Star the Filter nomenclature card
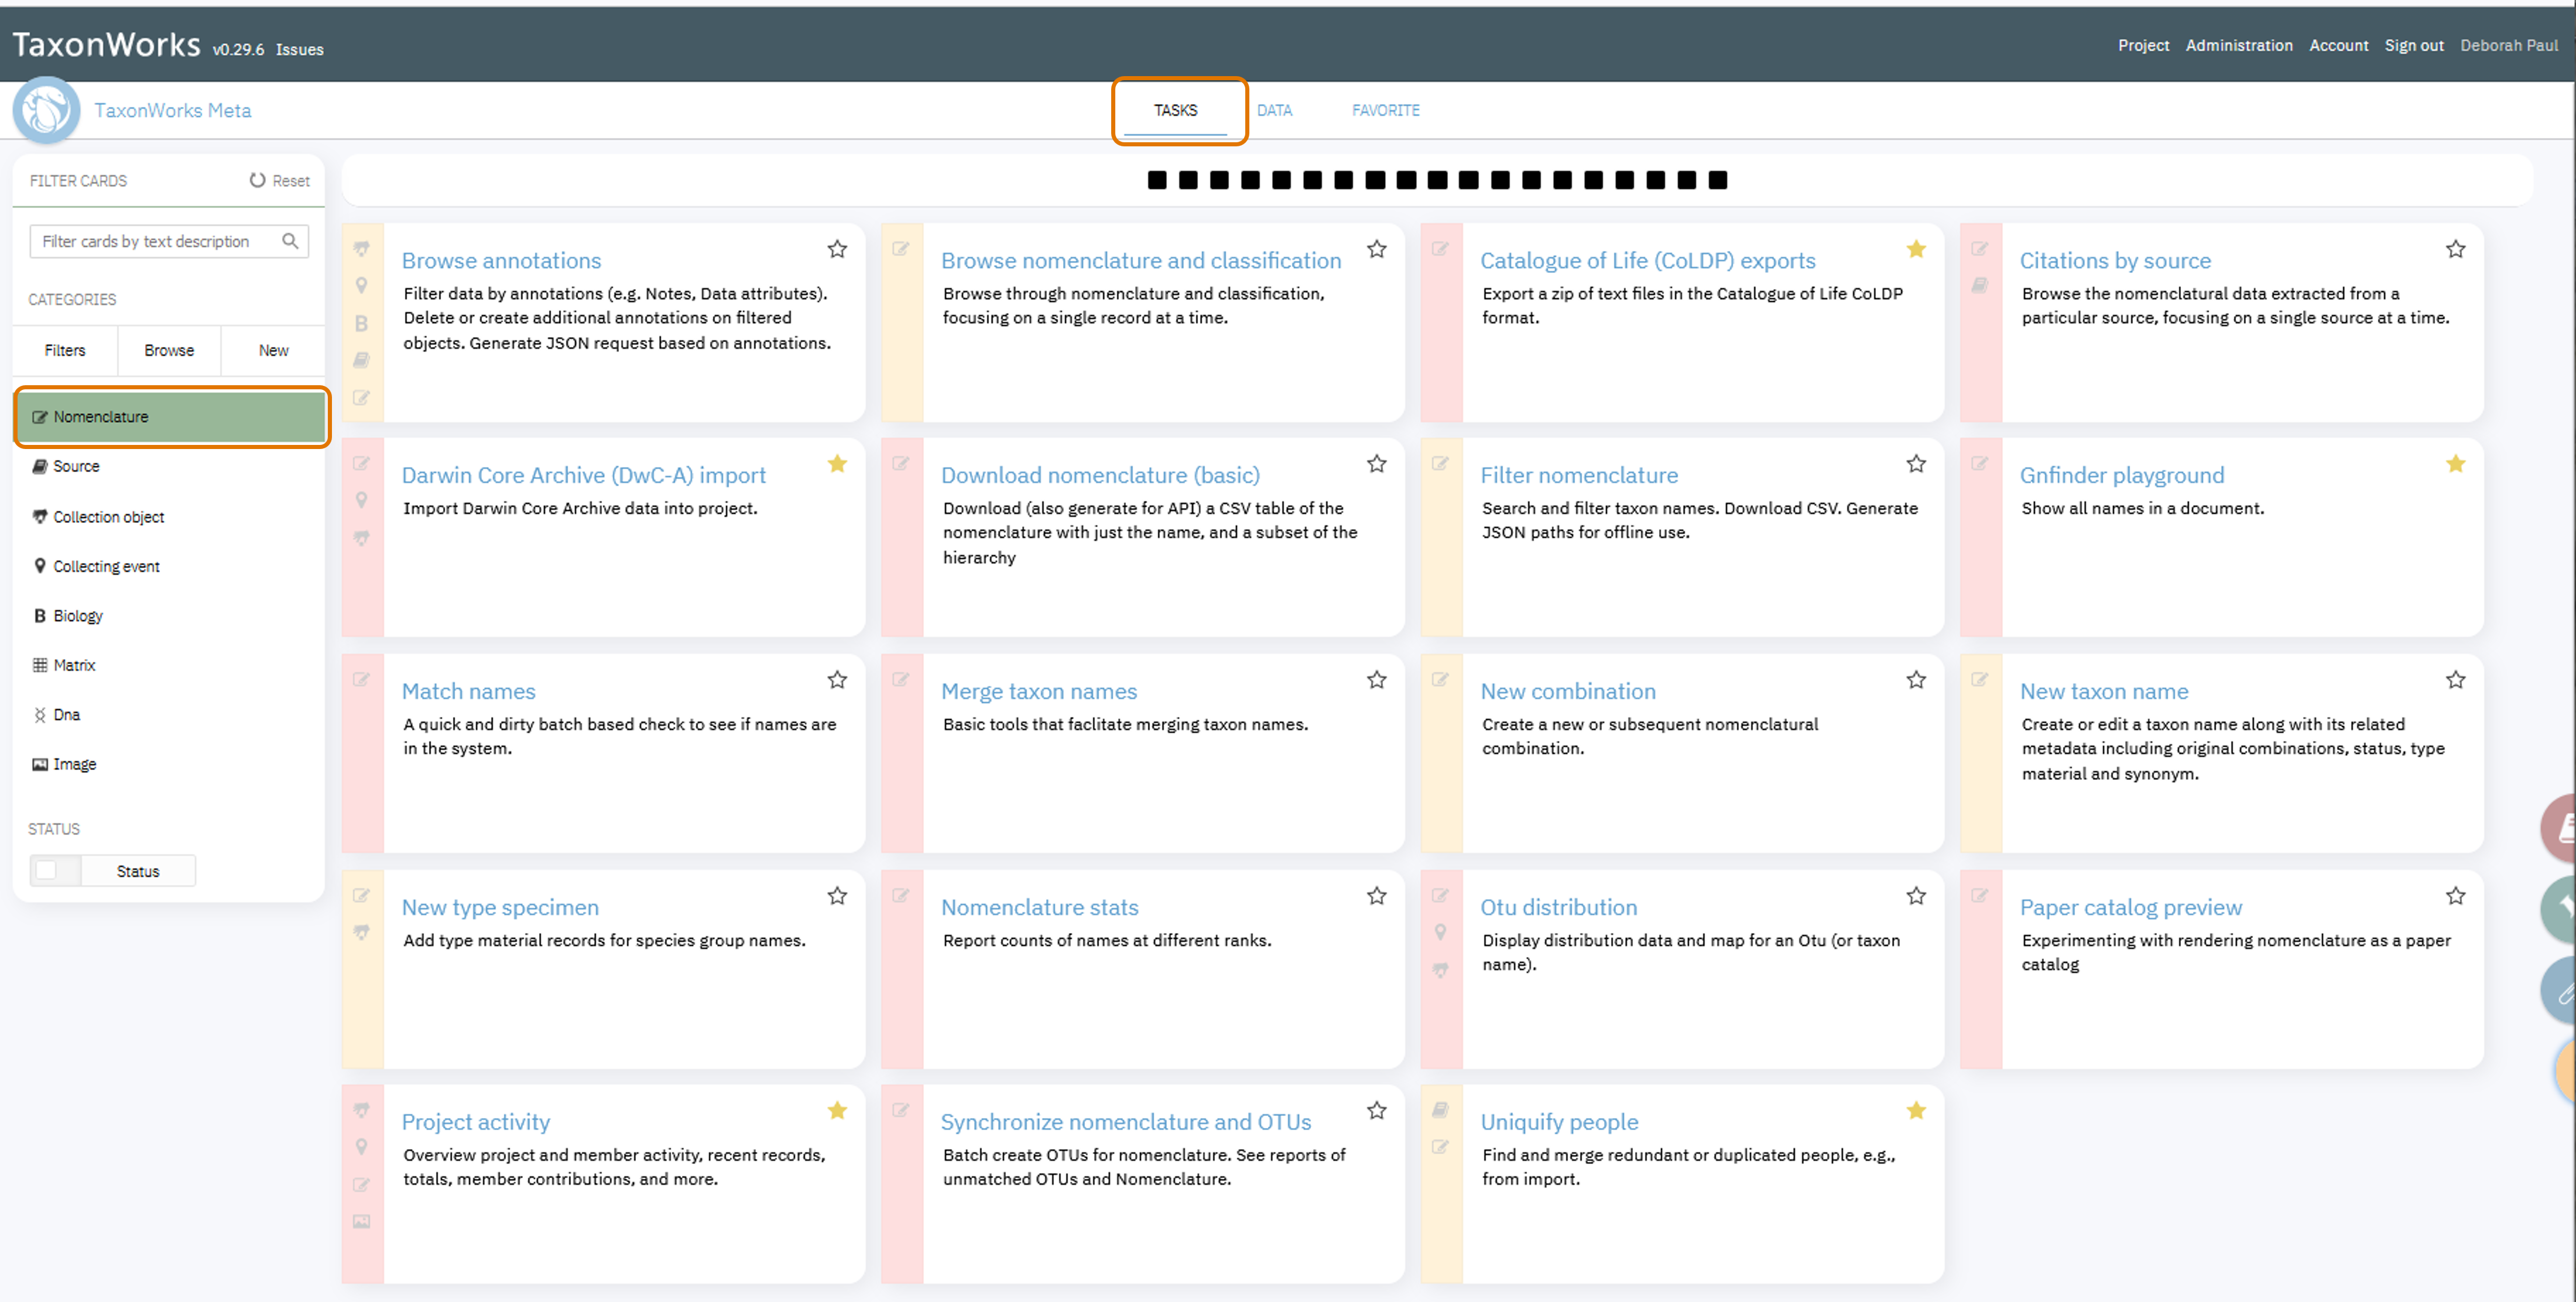 pyautogui.click(x=1916, y=463)
